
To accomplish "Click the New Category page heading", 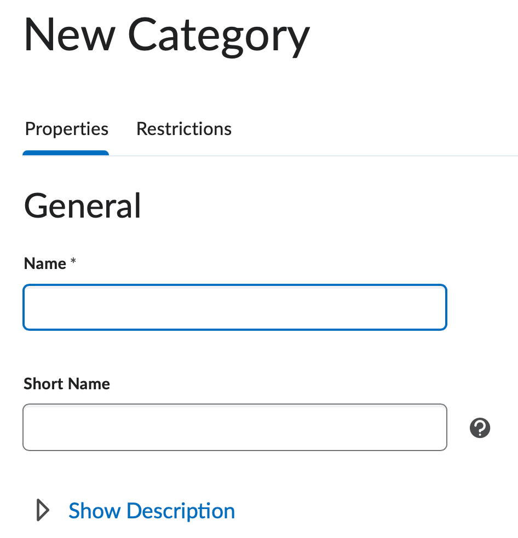I will (x=166, y=34).
